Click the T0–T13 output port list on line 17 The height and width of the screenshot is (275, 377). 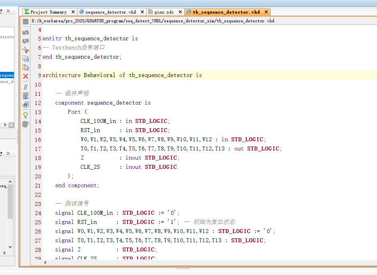[153, 148]
